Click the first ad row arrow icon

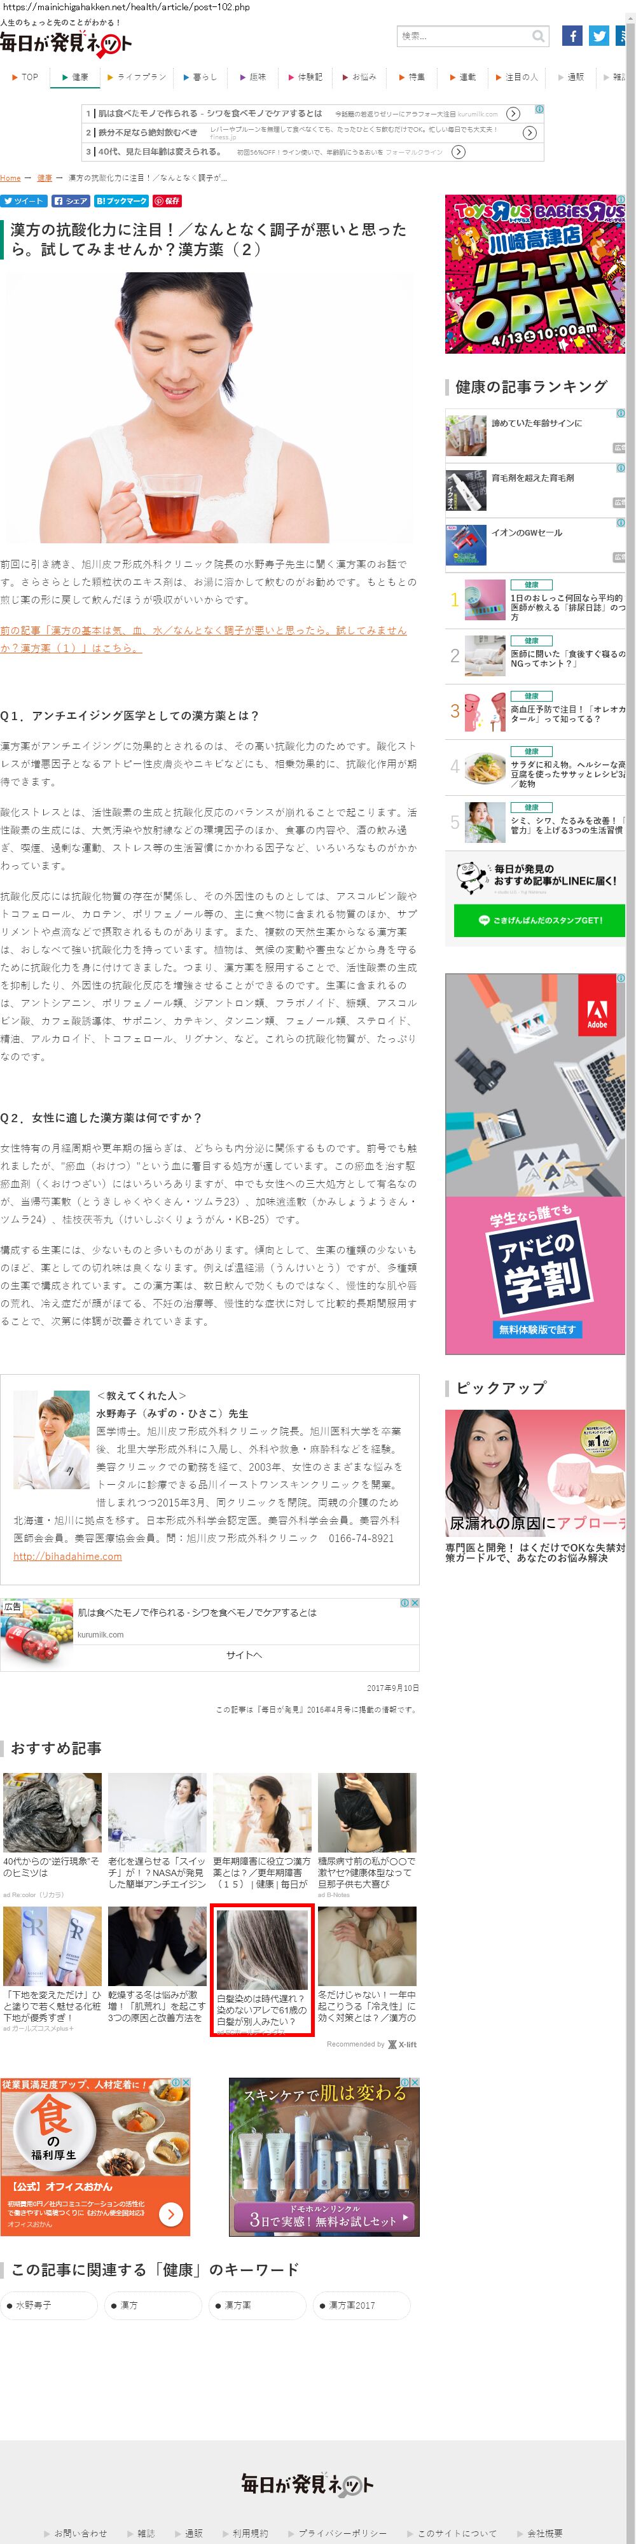(x=513, y=114)
